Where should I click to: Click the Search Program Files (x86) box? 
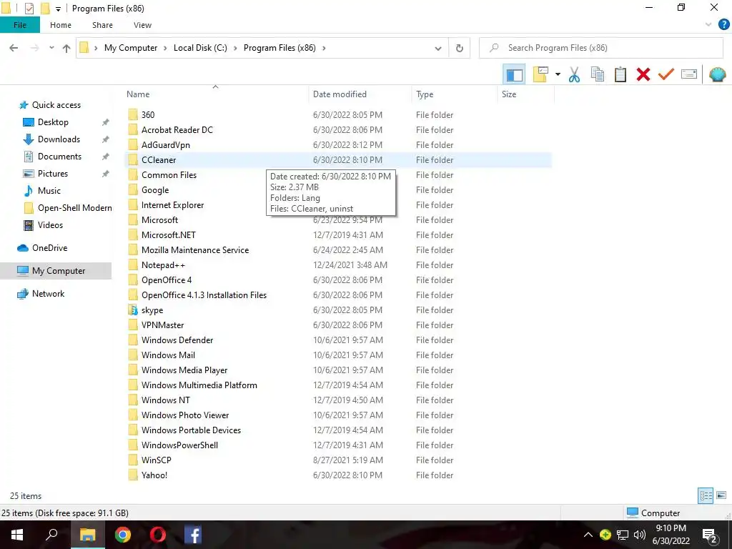point(601,48)
